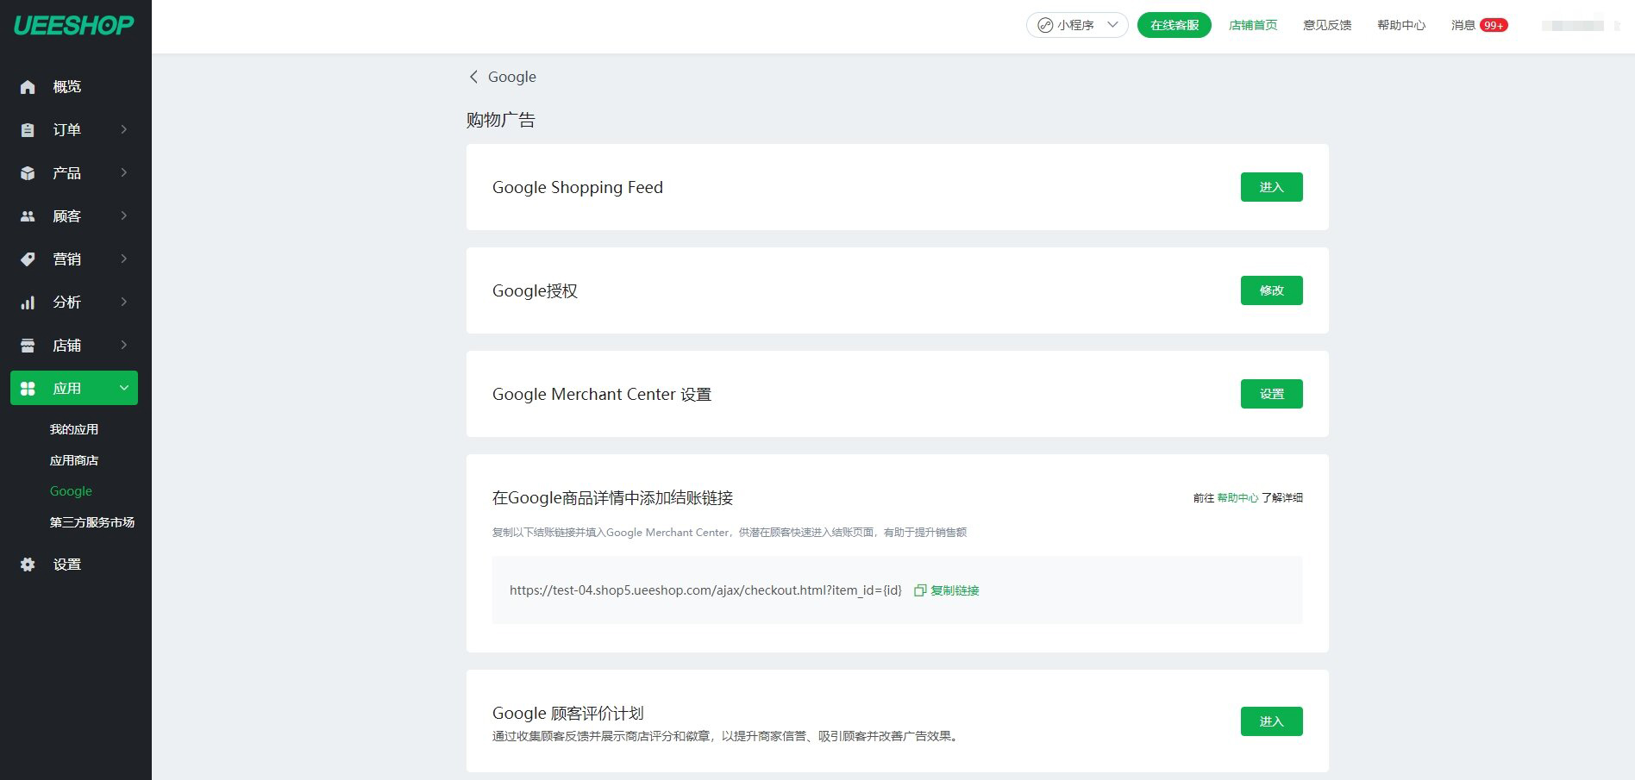
Task: Click the blurred account name in the top bar
Action: pyautogui.click(x=1573, y=26)
